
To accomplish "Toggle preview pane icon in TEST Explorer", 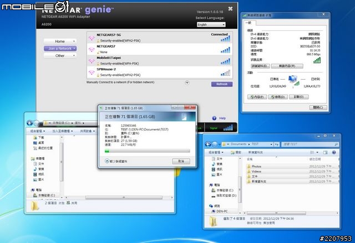I will (x=326, y=152).
